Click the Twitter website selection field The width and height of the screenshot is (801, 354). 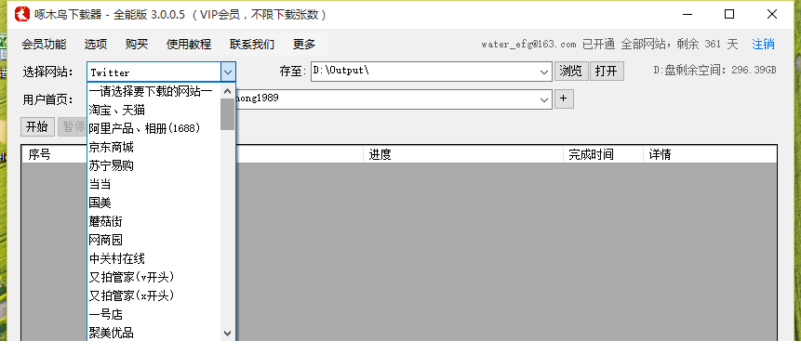tap(154, 72)
